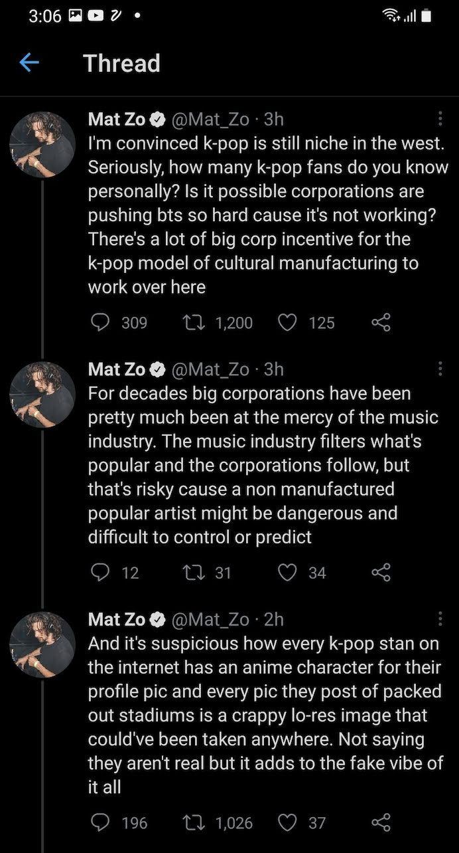Share the music industry tweet
Screen dimensions: 459x853
[x=381, y=573]
